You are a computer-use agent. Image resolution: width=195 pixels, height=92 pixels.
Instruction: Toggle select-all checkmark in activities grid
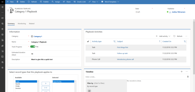[88, 41]
